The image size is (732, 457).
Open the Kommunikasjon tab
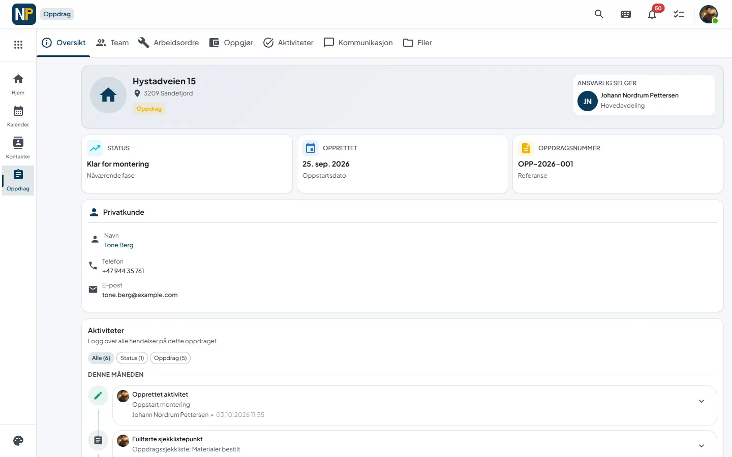(x=358, y=43)
